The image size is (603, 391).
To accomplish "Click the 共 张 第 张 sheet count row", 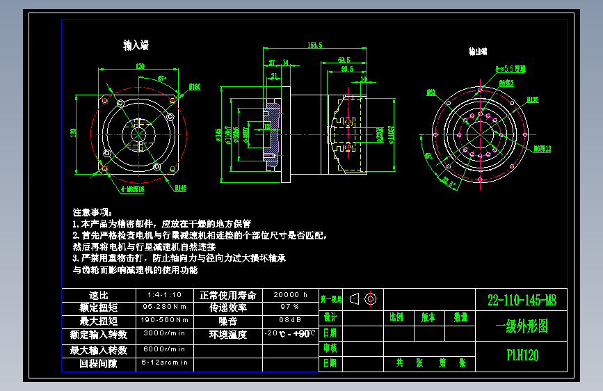I will 431,363.
